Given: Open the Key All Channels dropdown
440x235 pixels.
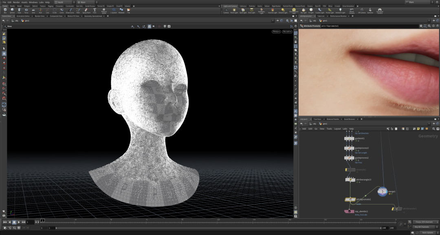Looking at the screenshot, I should pos(426,227).
